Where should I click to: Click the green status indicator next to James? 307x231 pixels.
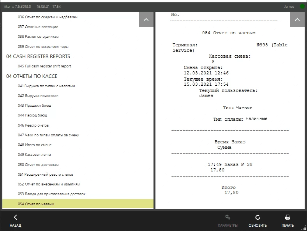tap(302, 7)
